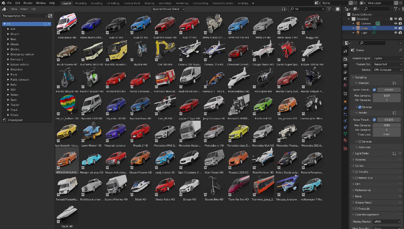Expand the Emergency vehicle catalog

pos(8,54)
